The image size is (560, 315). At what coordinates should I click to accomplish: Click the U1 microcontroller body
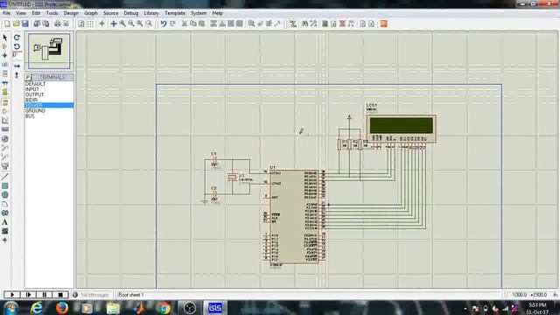click(294, 216)
